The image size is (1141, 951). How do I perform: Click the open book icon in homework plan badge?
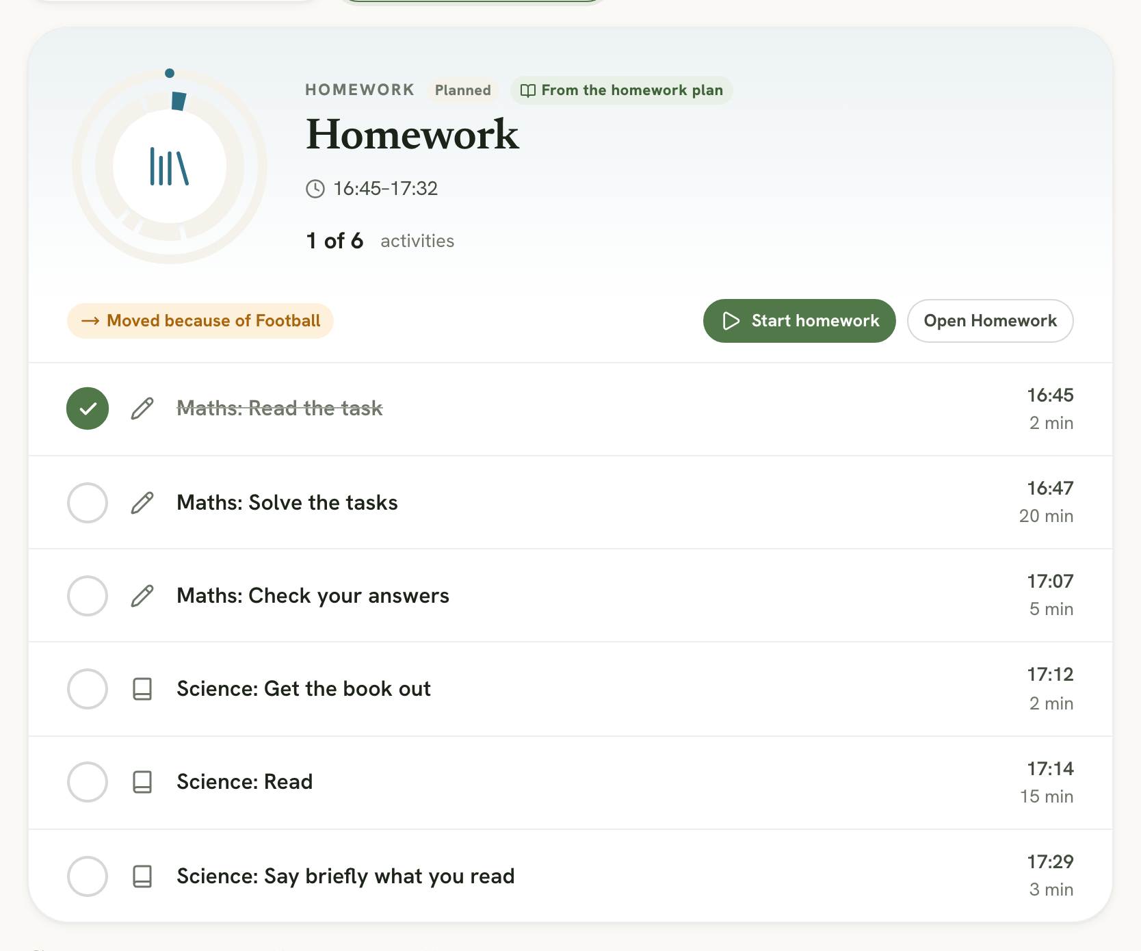click(x=528, y=91)
